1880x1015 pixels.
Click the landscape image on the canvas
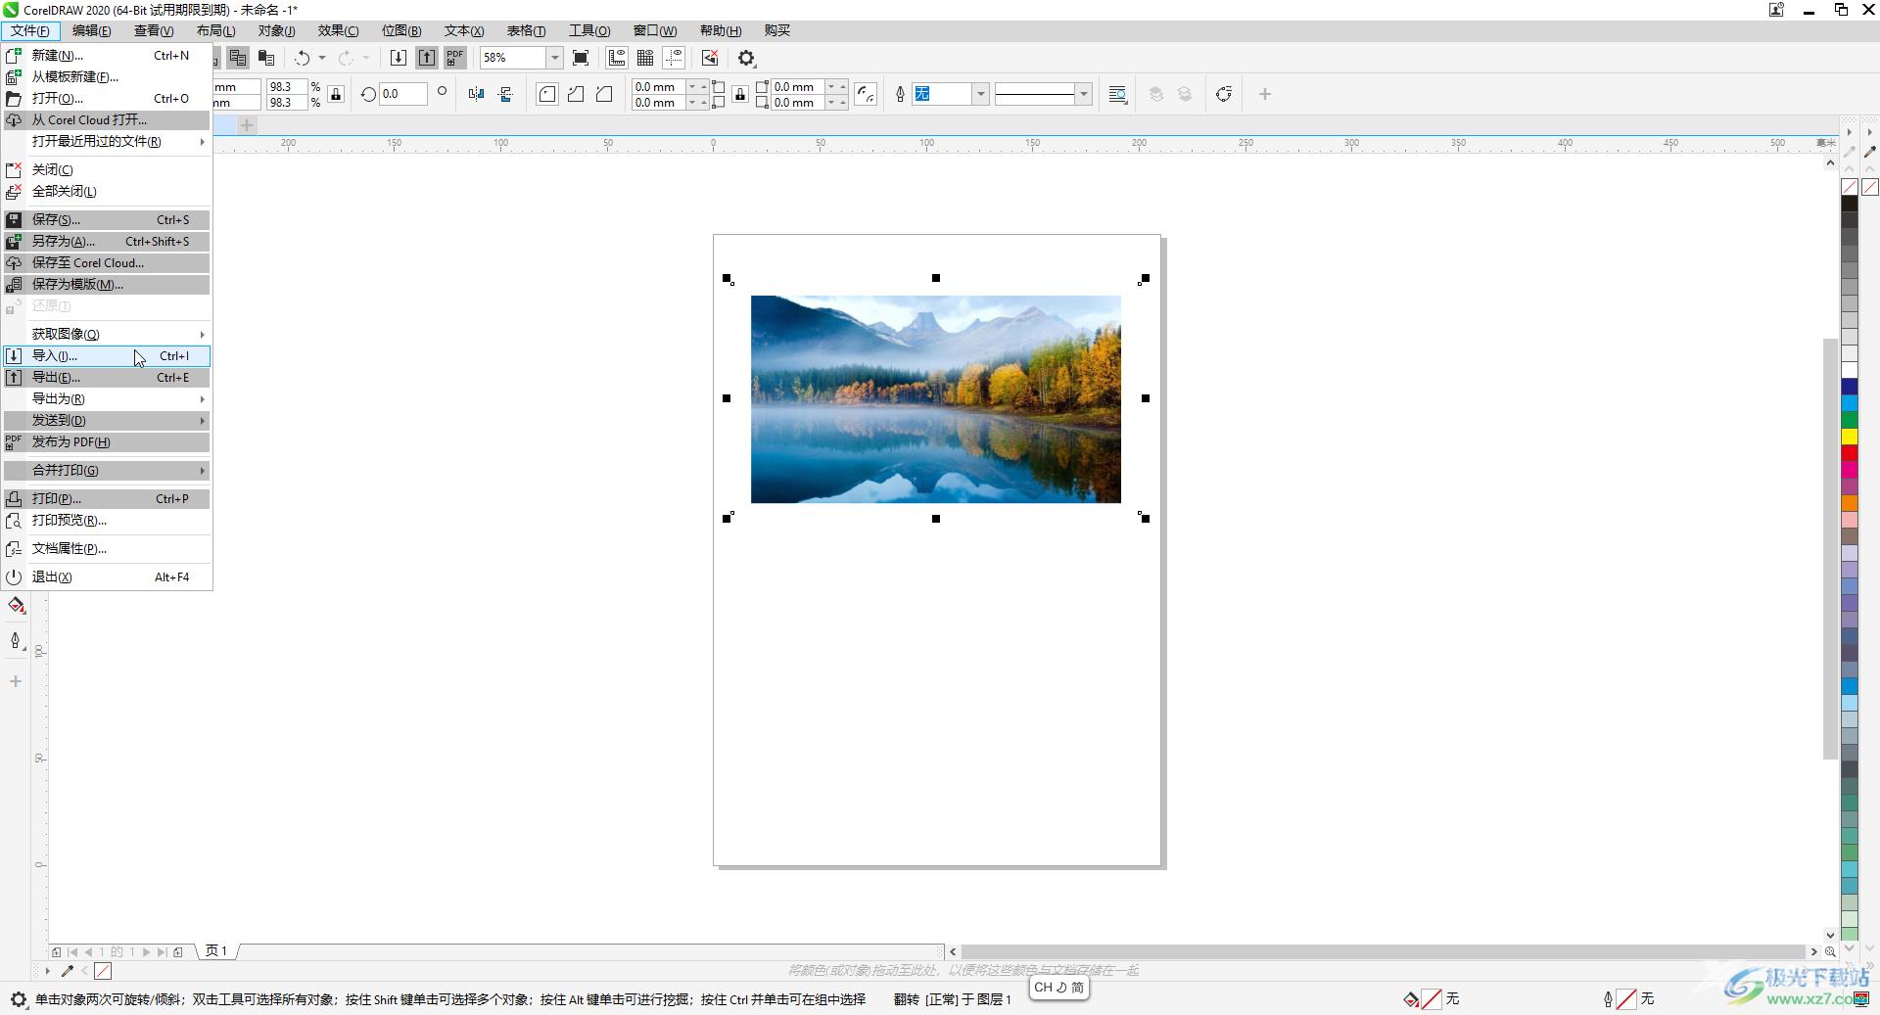pyautogui.click(x=935, y=399)
